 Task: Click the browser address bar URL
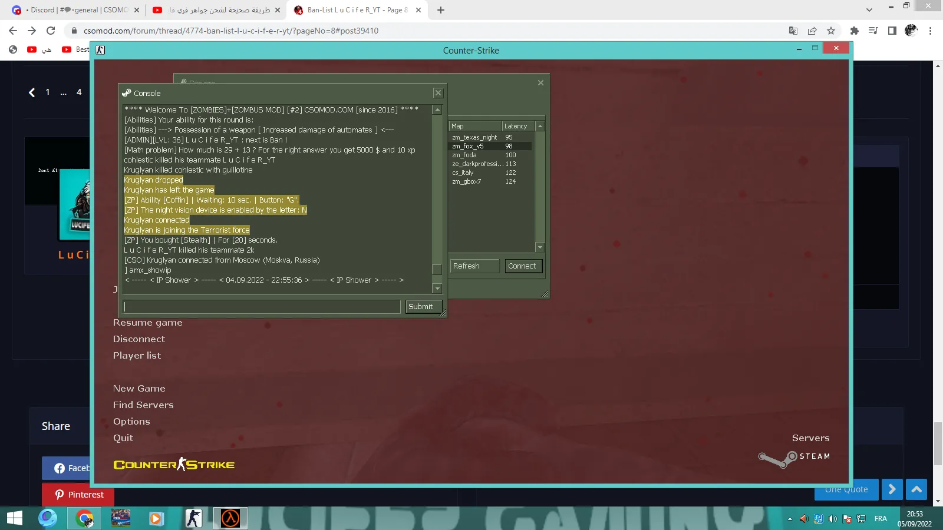pos(231,31)
